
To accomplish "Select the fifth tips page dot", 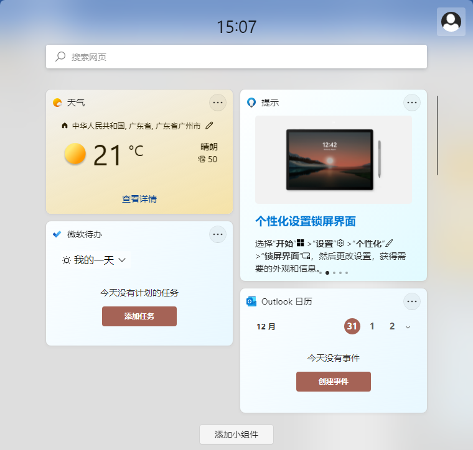I will 347,273.
